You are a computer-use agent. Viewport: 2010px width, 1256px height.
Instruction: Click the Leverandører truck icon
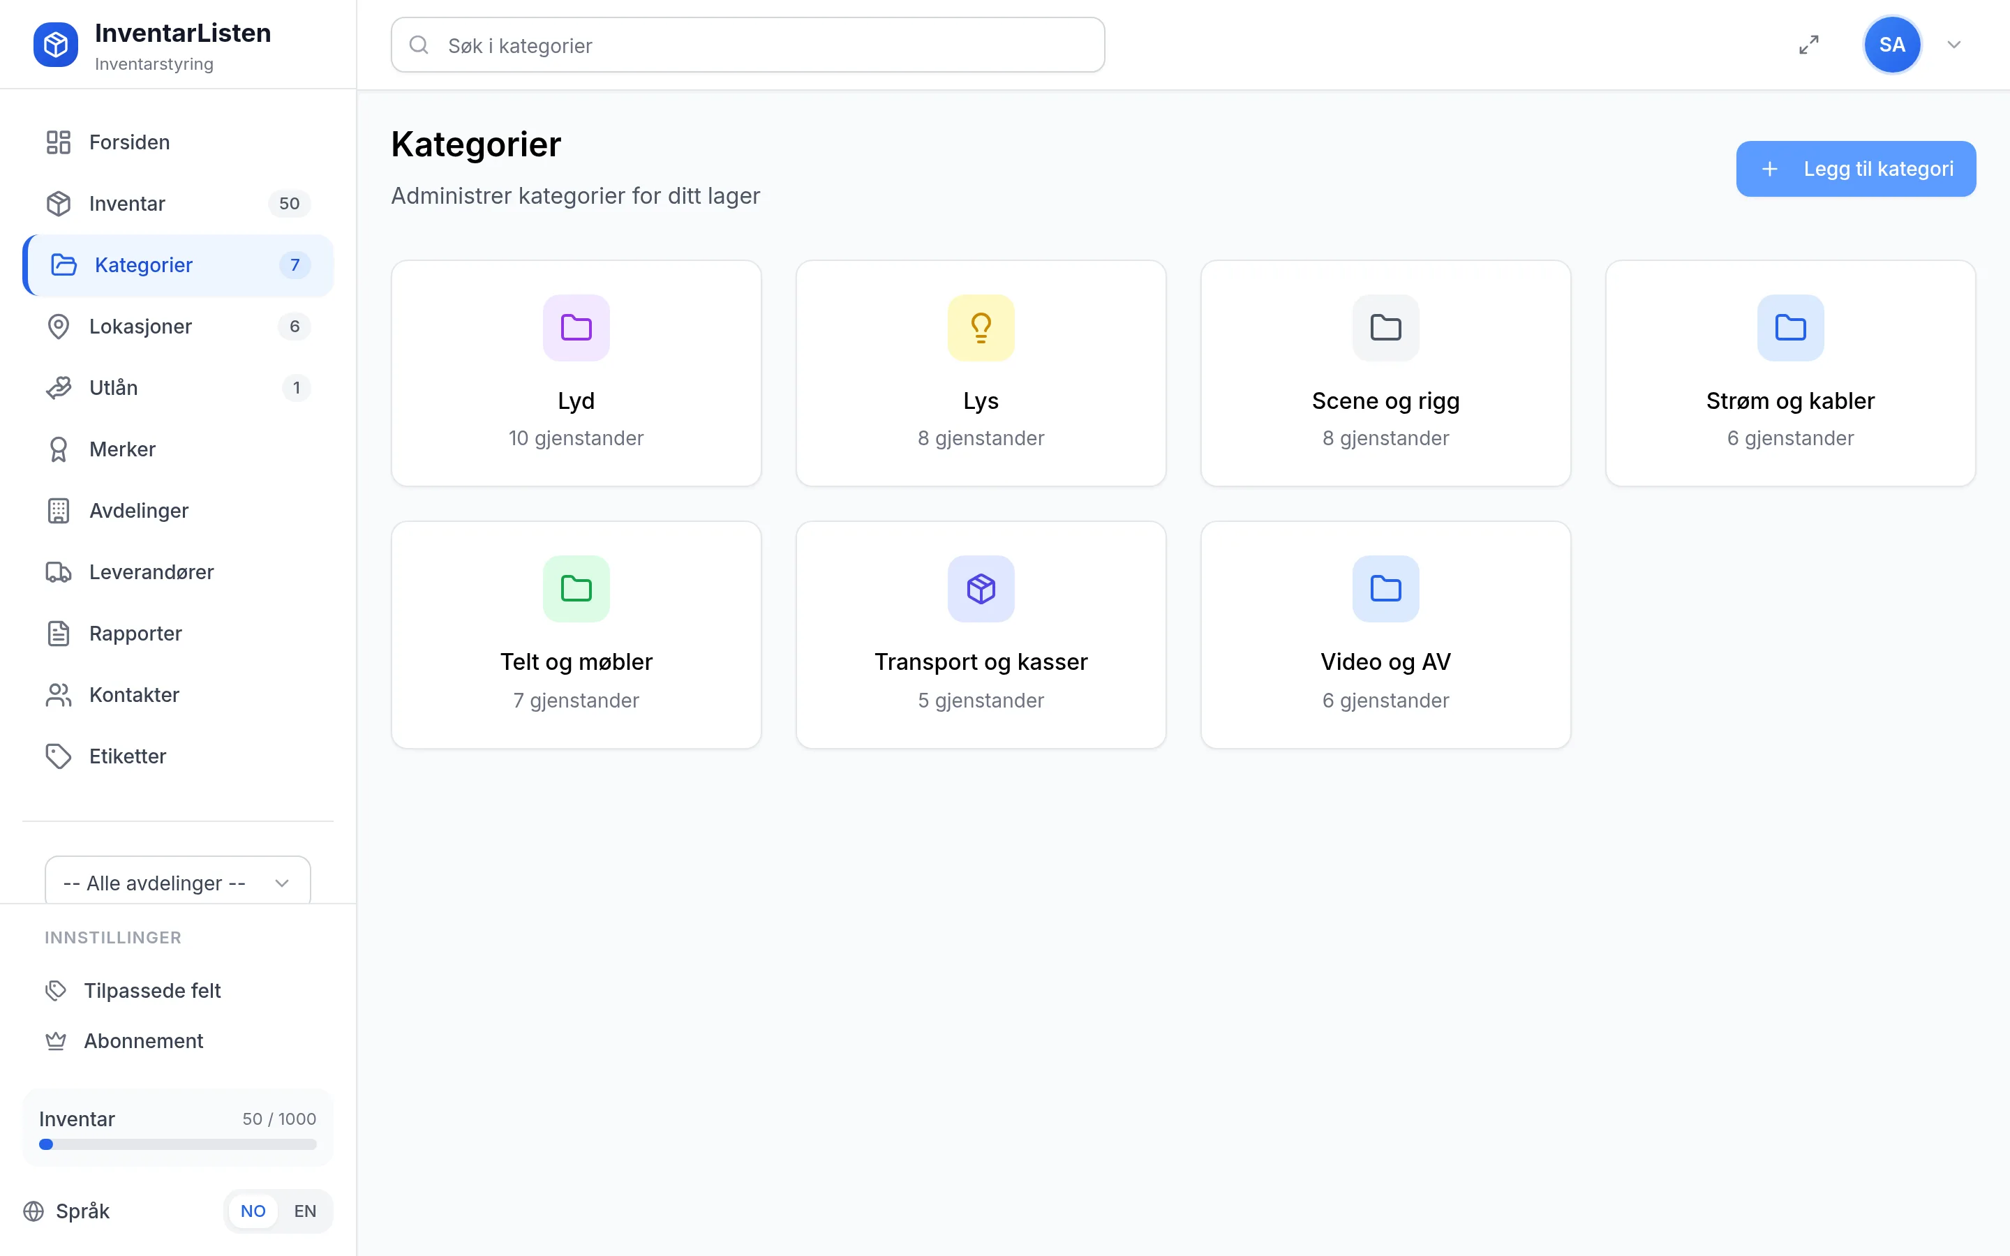click(58, 572)
